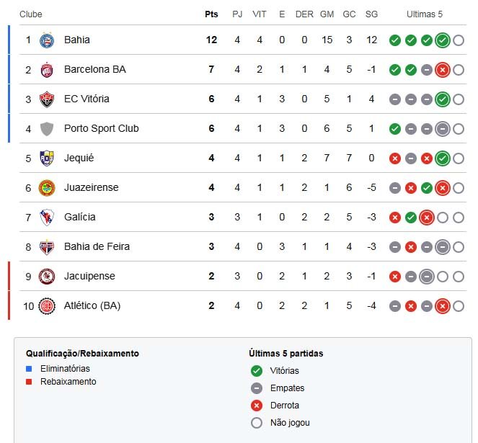
Task: Click the Bahia club crest icon
Action: click(47, 40)
